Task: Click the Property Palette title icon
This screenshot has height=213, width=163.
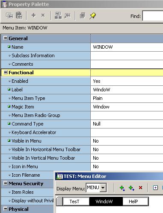Action: point(4,4)
